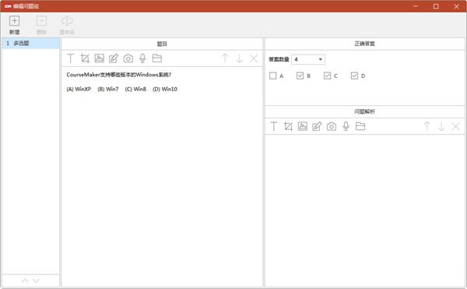Move item up in question panel toolbar

(x=225, y=58)
